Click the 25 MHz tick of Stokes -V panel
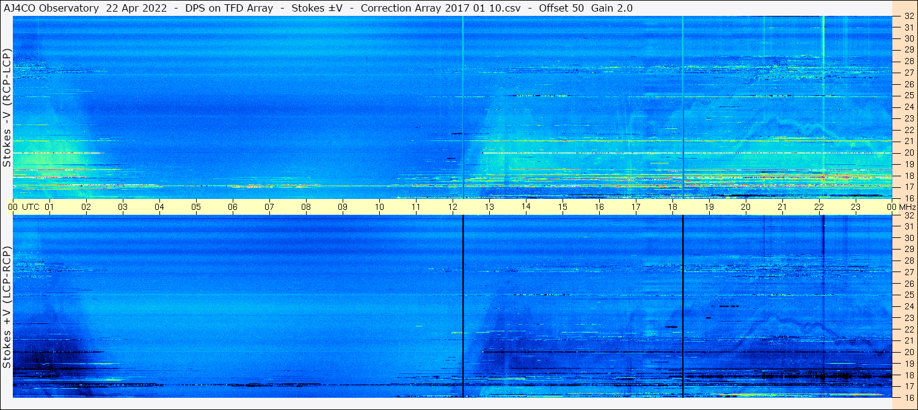Viewport: 918px width, 410px height. 908,96
